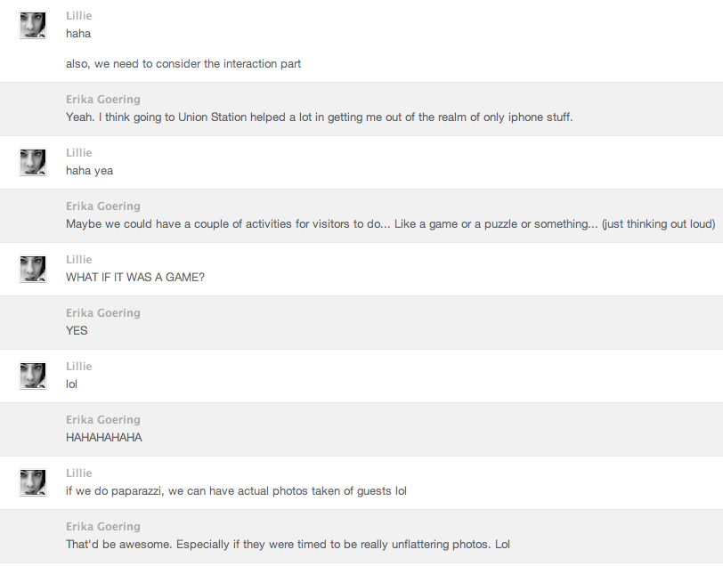The width and height of the screenshot is (723, 566).
Task: Click Erika Goering's name above the unflattering photos message
Action: [102, 527]
